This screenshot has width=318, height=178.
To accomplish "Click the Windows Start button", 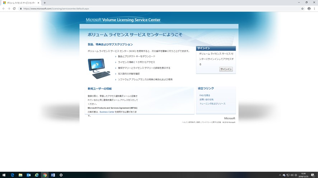I will click(4, 175).
